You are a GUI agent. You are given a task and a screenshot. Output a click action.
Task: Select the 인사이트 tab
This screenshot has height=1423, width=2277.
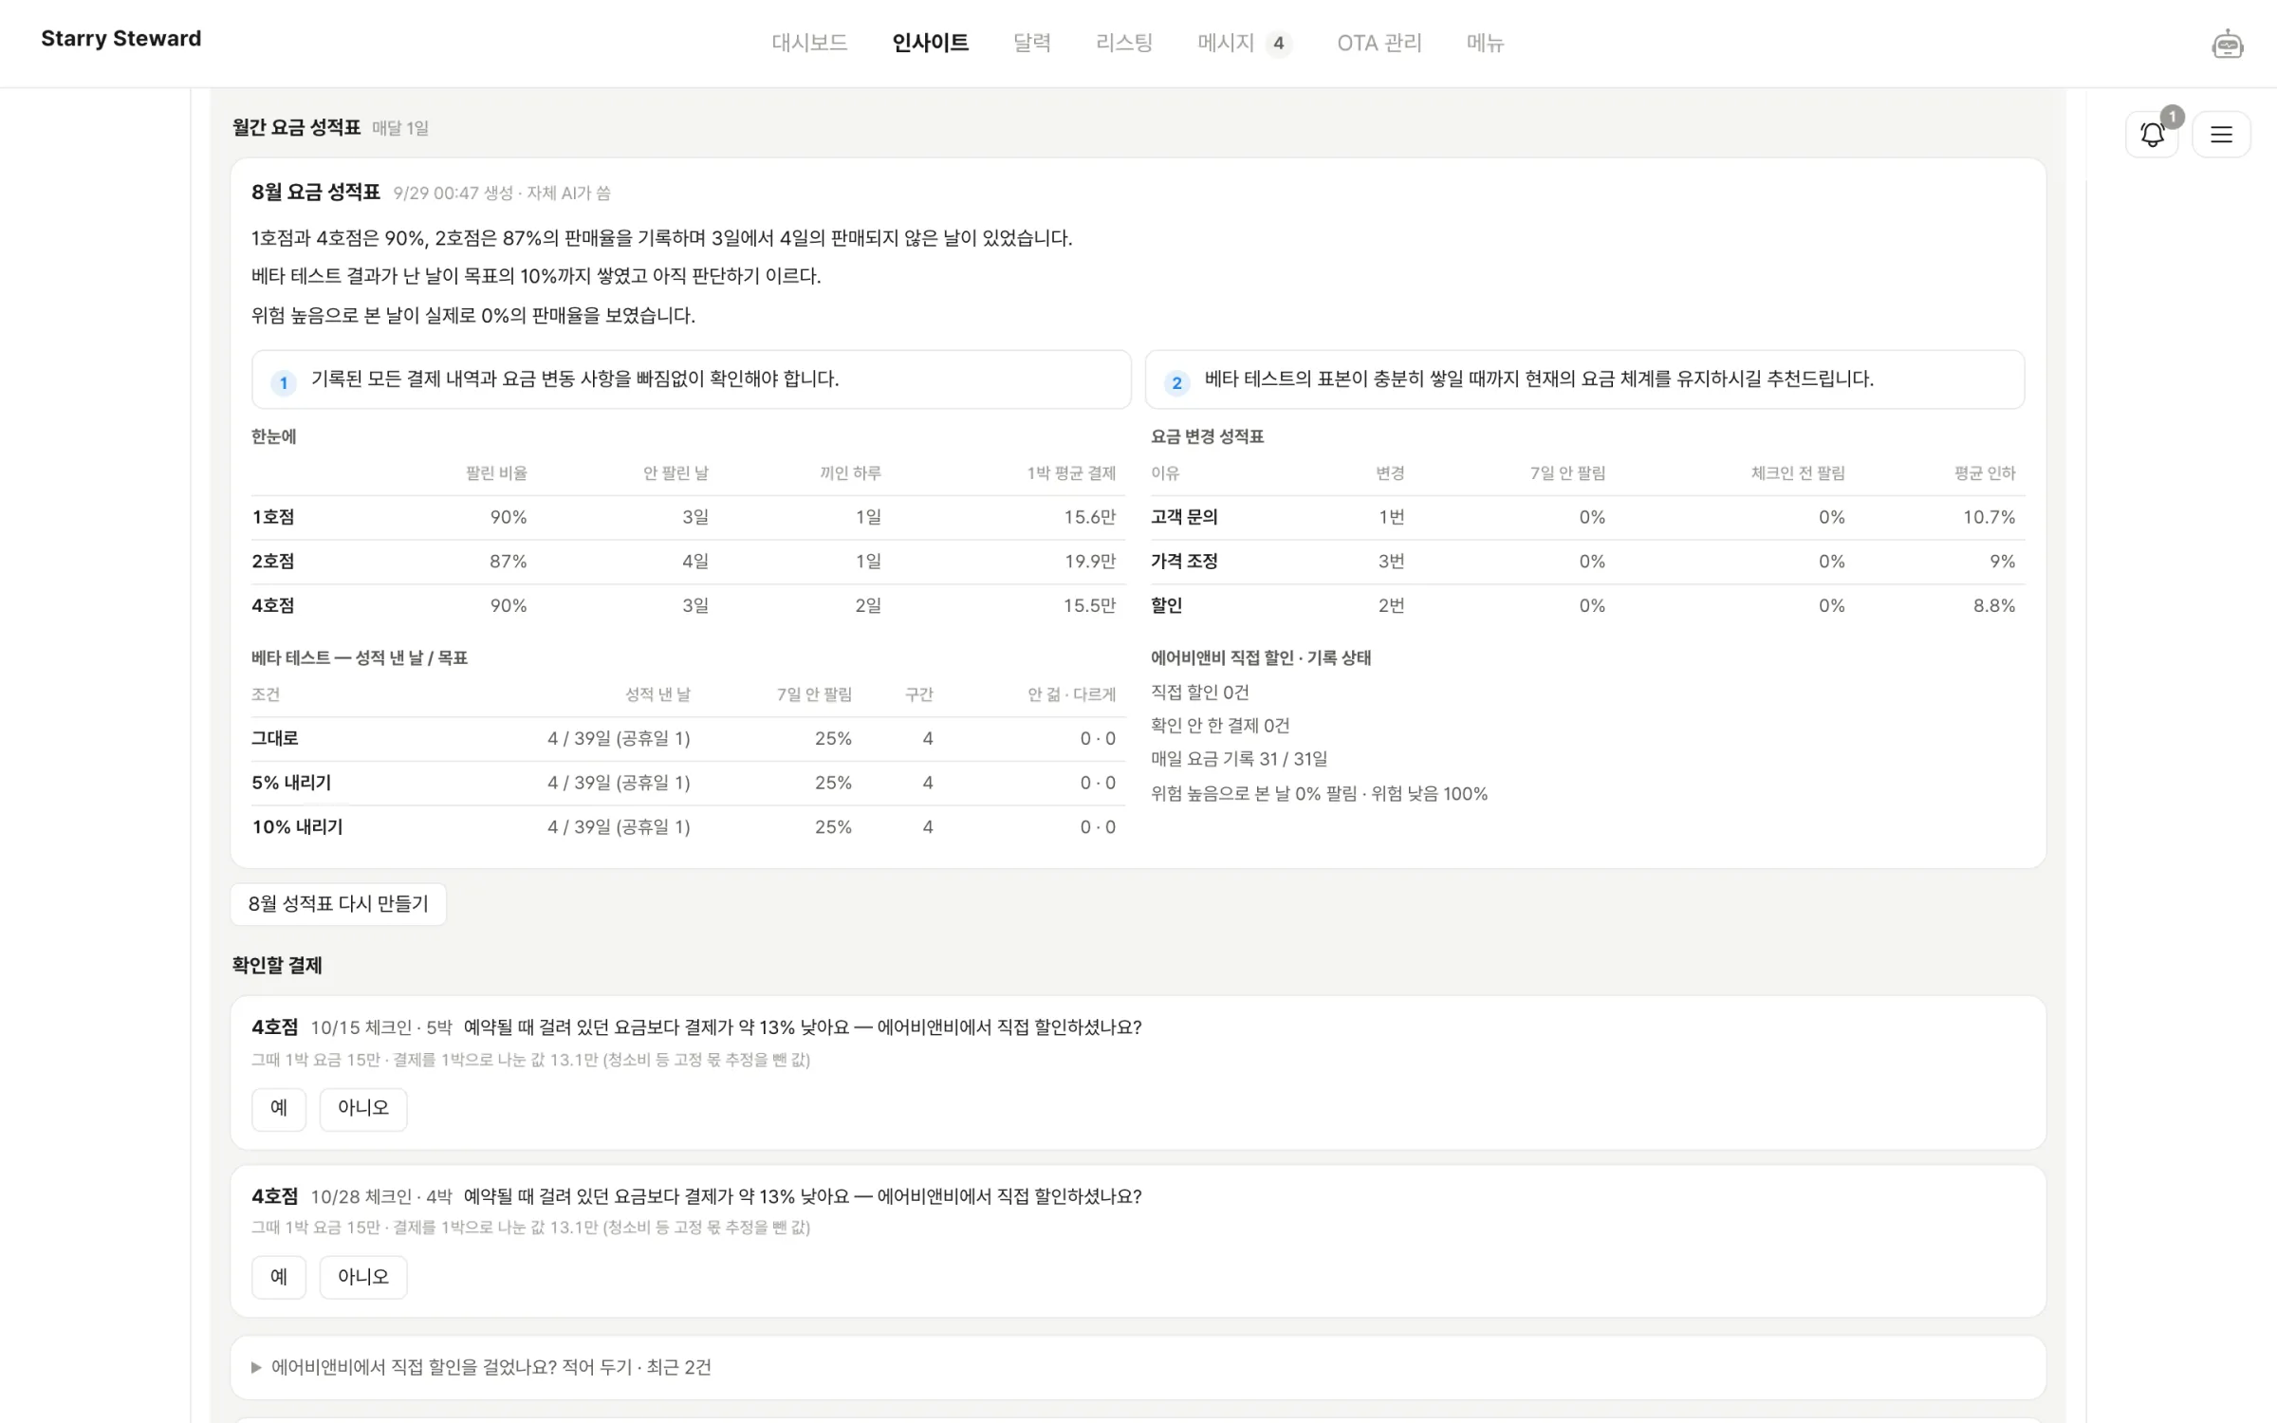pyautogui.click(x=930, y=43)
